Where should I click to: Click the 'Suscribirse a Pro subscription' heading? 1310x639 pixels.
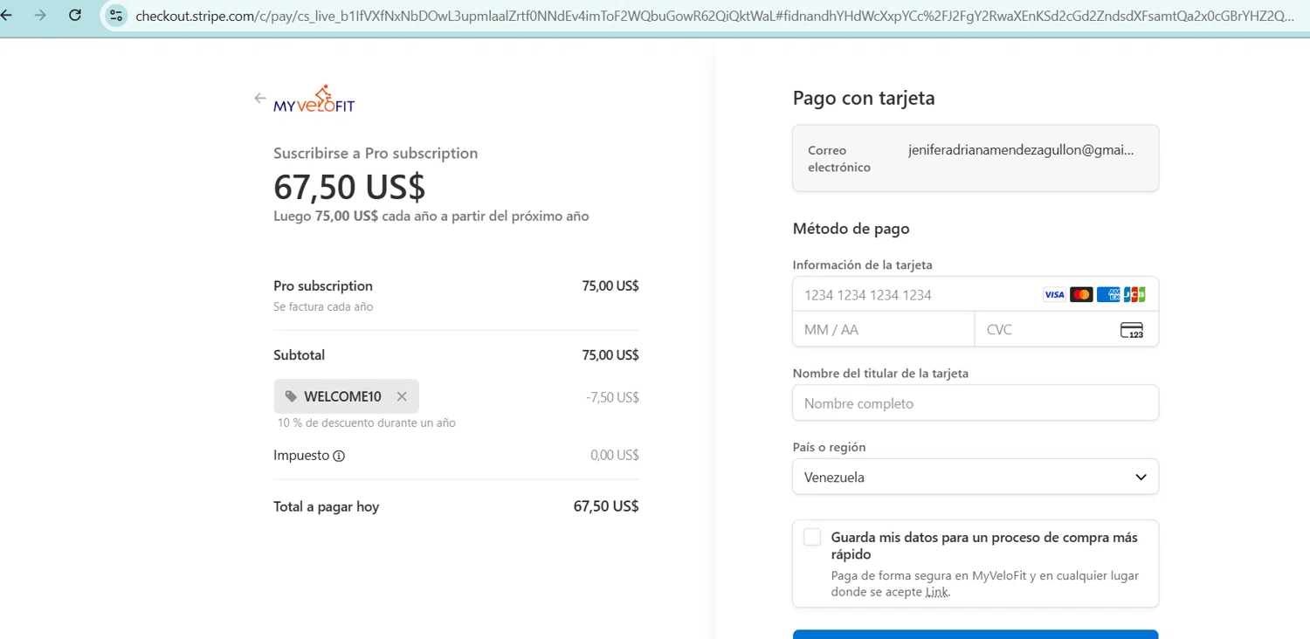pyautogui.click(x=376, y=154)
